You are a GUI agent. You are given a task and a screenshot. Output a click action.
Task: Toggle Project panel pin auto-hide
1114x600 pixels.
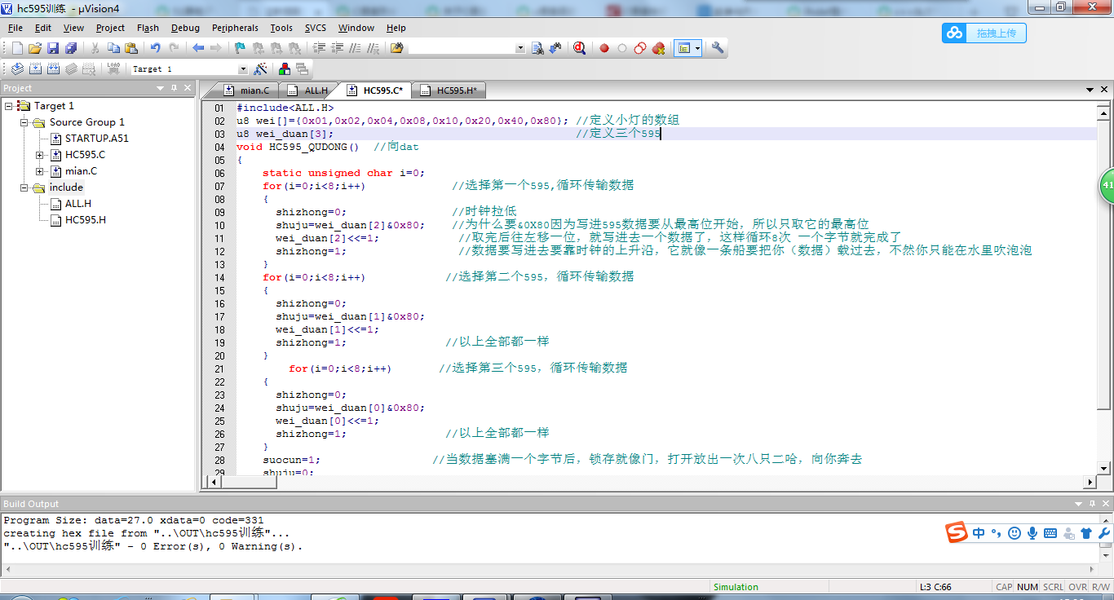174,87
